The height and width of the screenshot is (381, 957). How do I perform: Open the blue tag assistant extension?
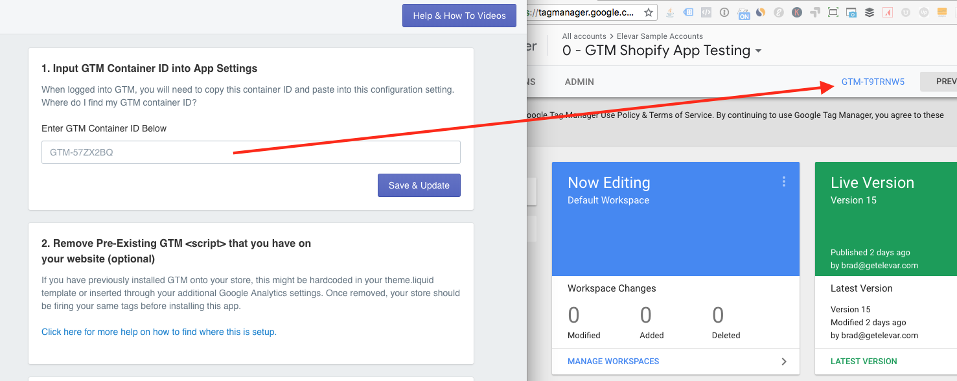[x=689, y=12]
